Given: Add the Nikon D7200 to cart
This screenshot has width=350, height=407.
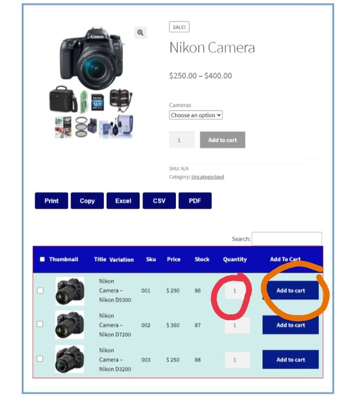Looking at the screenshot, I should tap(291, 325).
